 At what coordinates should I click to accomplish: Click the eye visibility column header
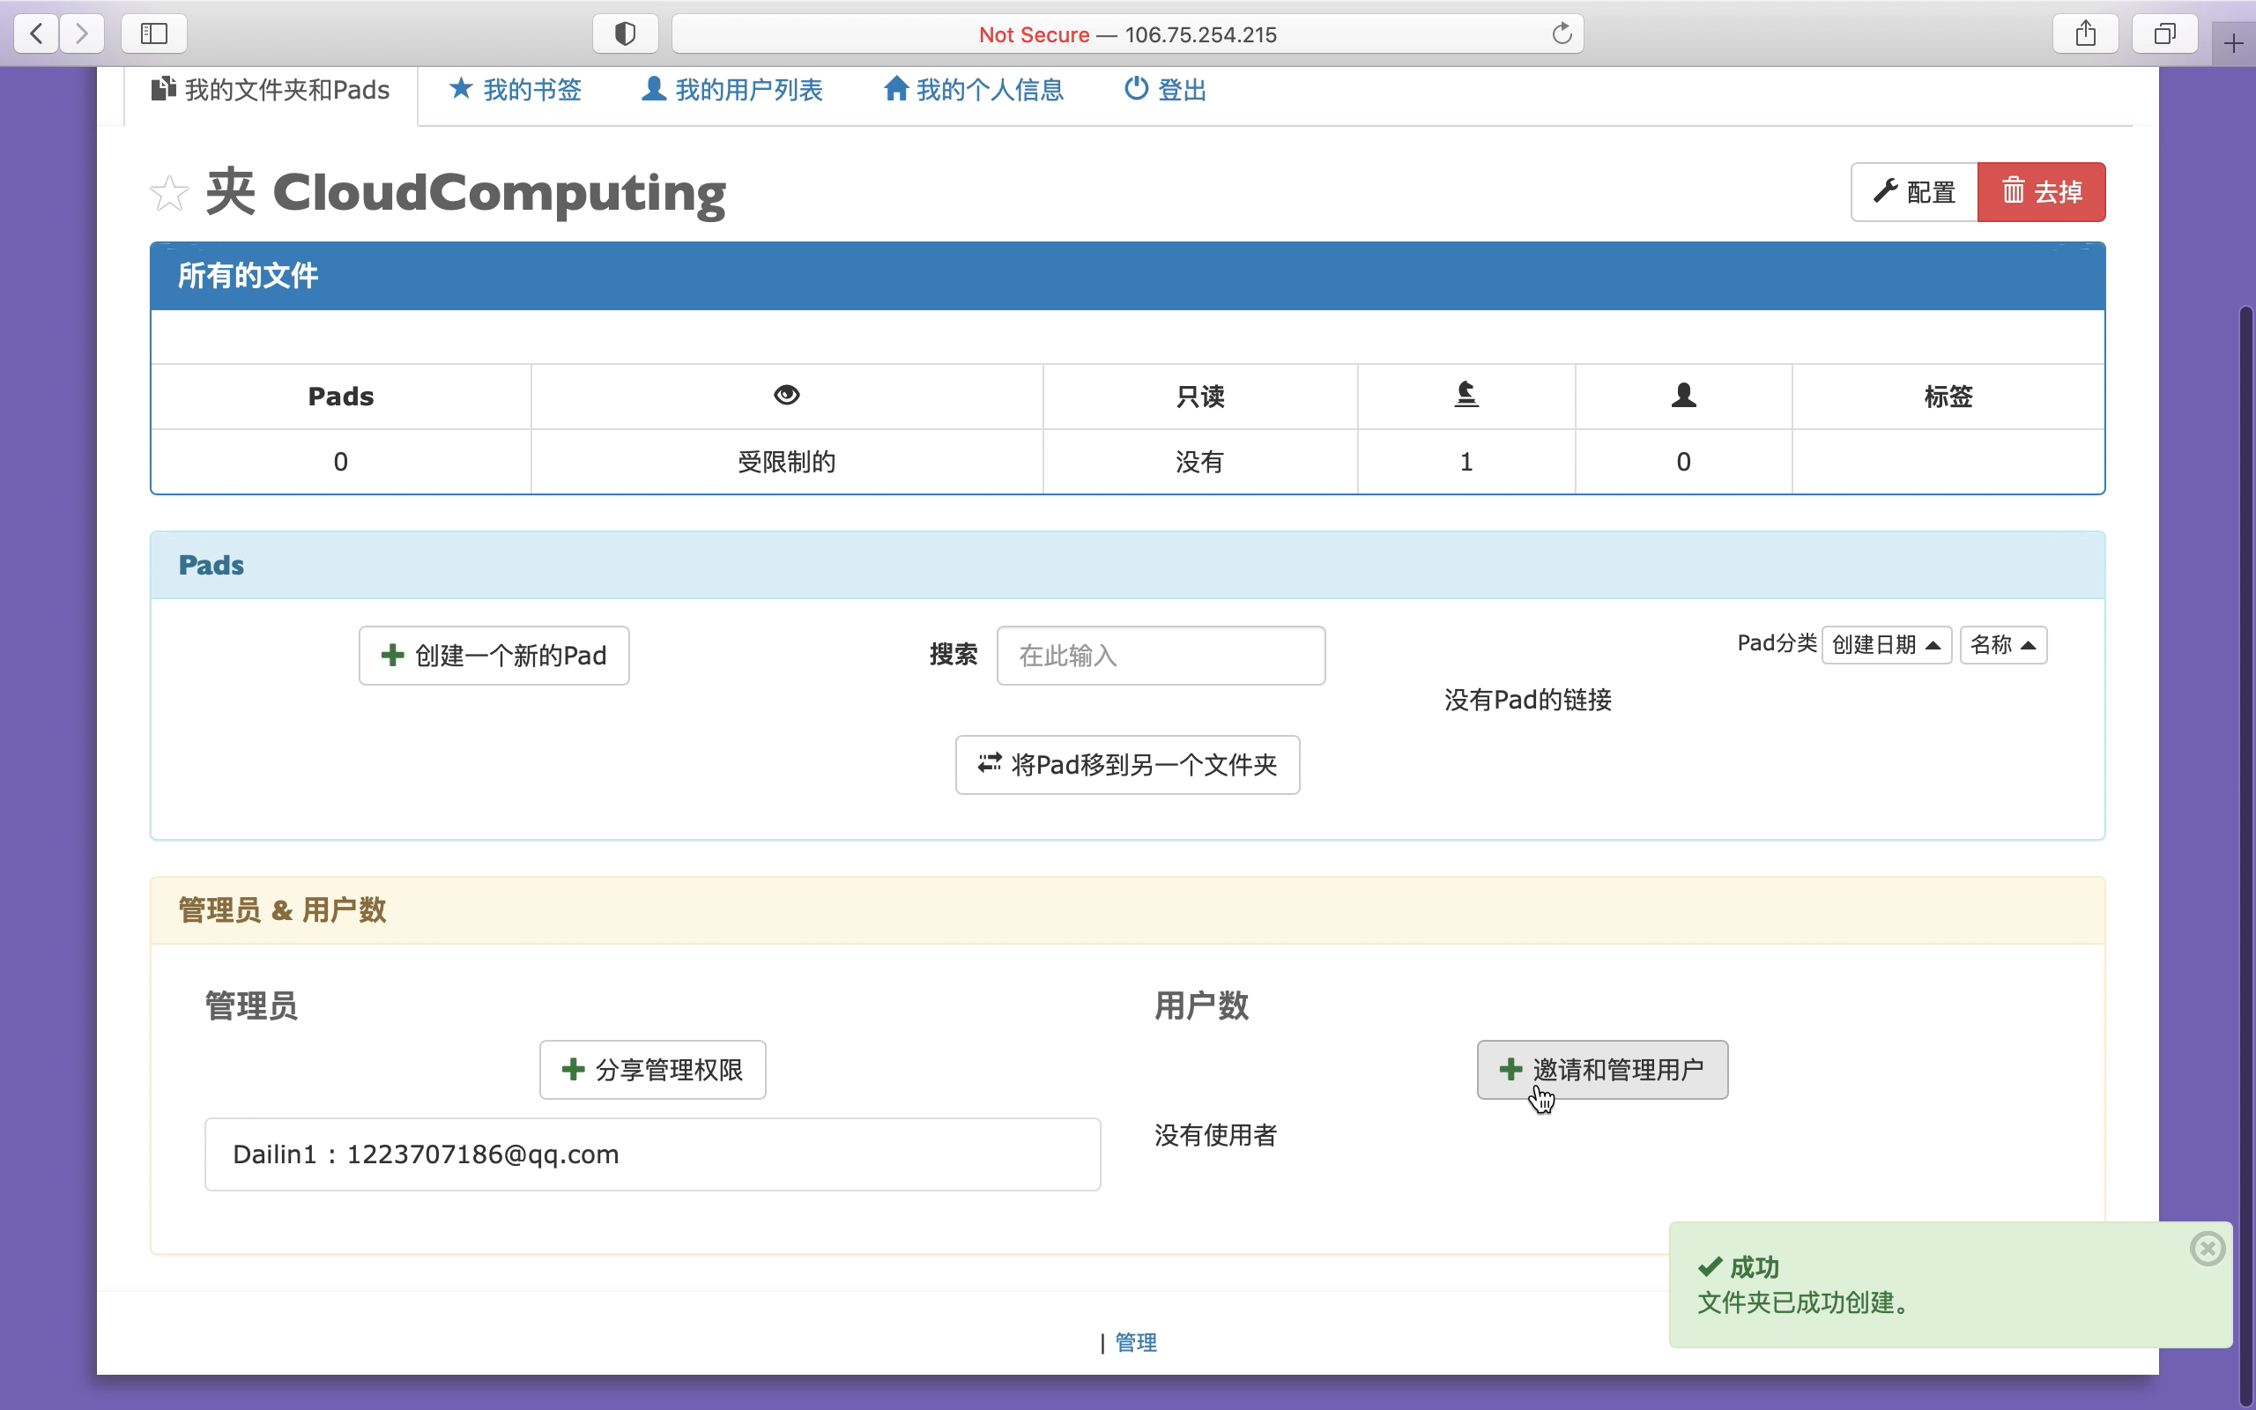click(786, 396)
